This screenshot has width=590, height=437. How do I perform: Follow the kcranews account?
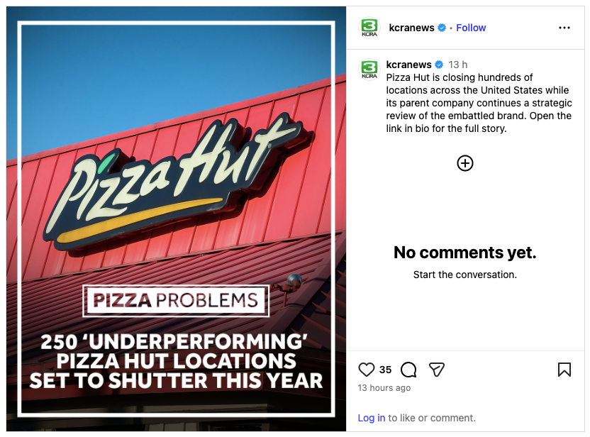pos(471,28)
